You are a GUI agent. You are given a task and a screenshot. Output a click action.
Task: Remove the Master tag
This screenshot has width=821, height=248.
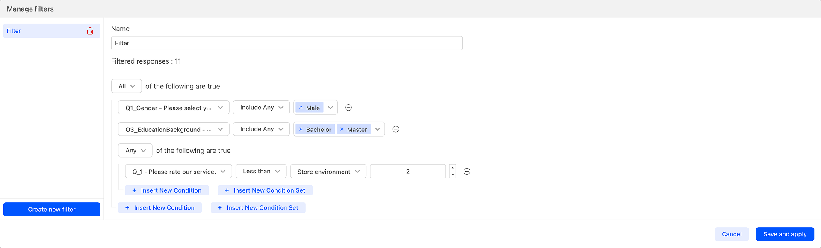click(342, 129)
